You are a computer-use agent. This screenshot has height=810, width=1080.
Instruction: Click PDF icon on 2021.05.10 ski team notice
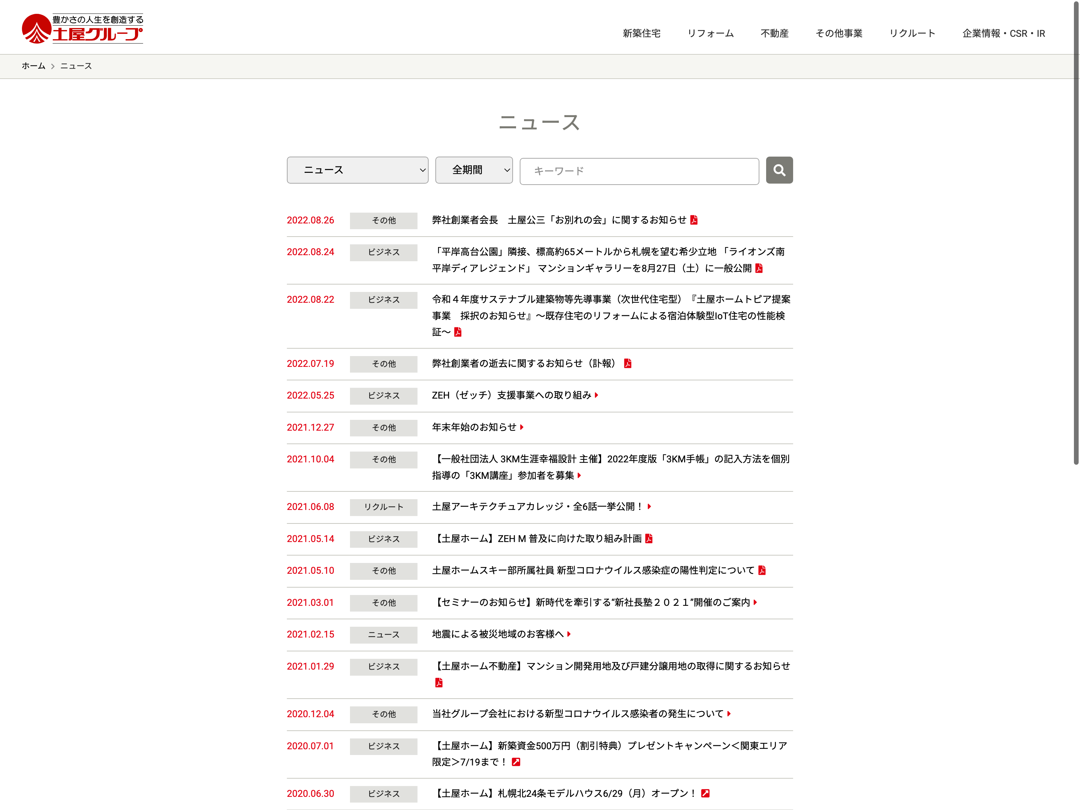[x=762, y=570]
